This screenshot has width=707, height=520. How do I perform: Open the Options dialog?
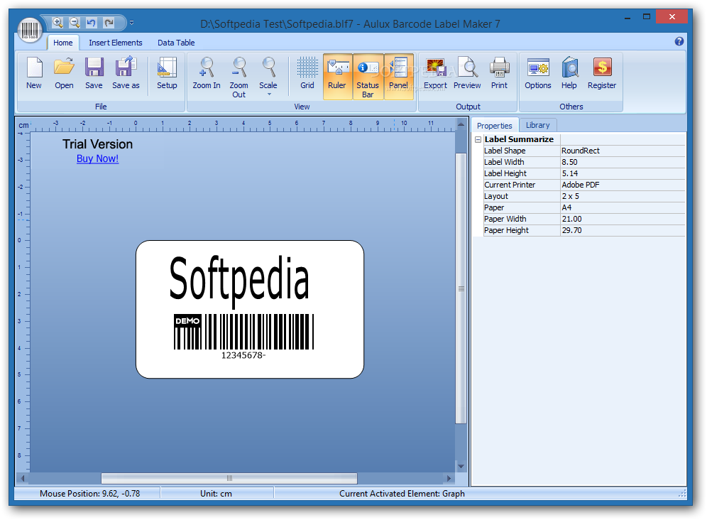tap(538, 74)
